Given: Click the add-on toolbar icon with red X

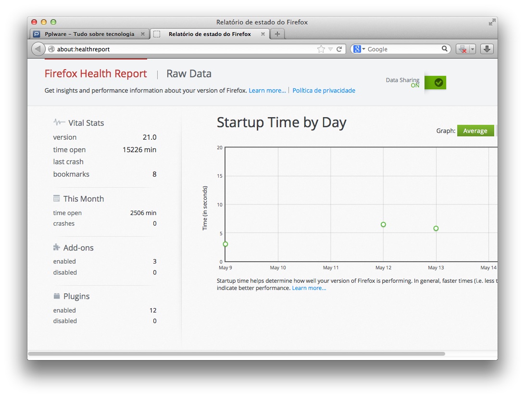Looking at the screenshot, I should [x=463, y=49].
